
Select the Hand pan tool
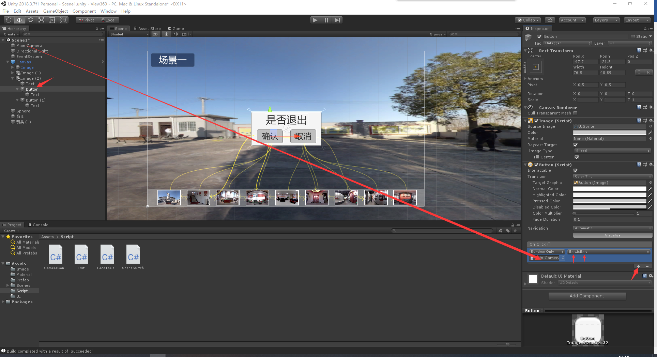point(8,20)
